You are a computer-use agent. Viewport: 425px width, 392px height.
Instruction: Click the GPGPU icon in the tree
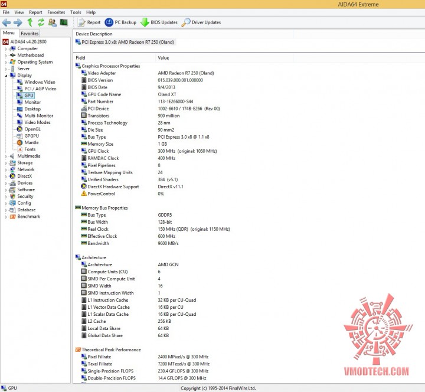(x=19, y=136)
